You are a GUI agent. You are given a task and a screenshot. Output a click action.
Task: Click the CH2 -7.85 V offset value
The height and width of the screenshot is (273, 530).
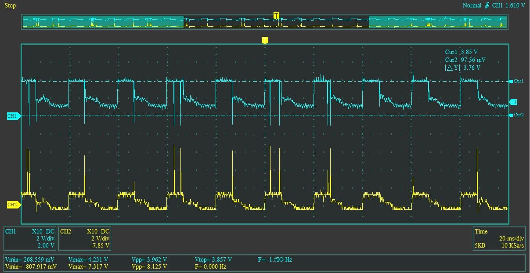coord(100,245)
